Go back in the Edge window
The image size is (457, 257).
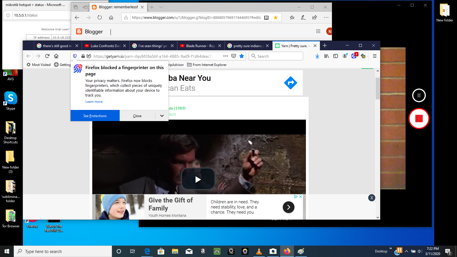point(77,17)
